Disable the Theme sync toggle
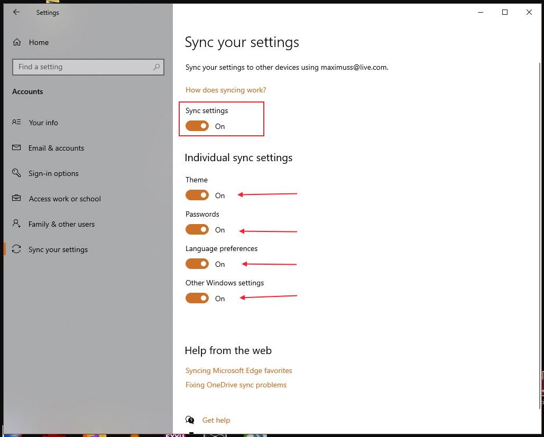 point(197,195)
